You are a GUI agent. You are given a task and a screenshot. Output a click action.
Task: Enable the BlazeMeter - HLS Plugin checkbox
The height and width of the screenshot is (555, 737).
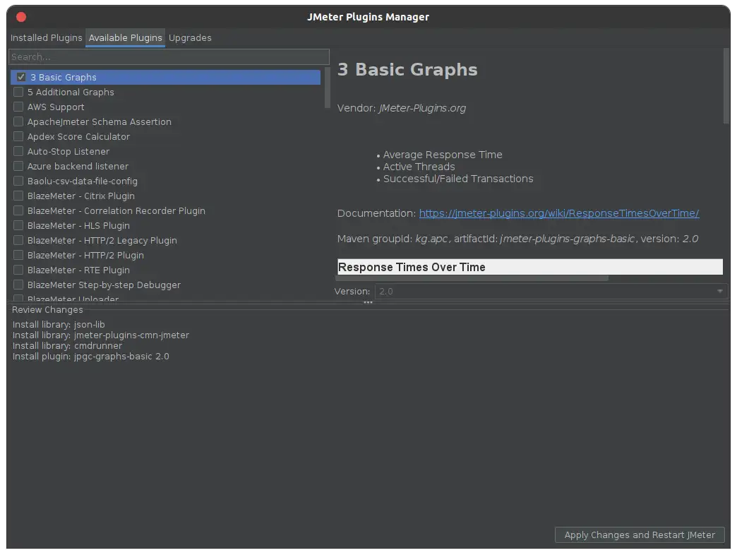(18, 225)
